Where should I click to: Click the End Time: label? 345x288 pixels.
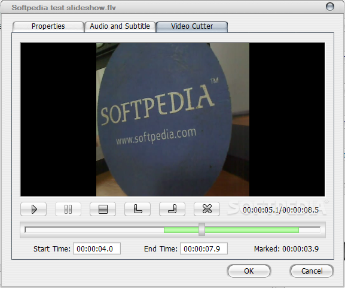click(x=161, y=248)
